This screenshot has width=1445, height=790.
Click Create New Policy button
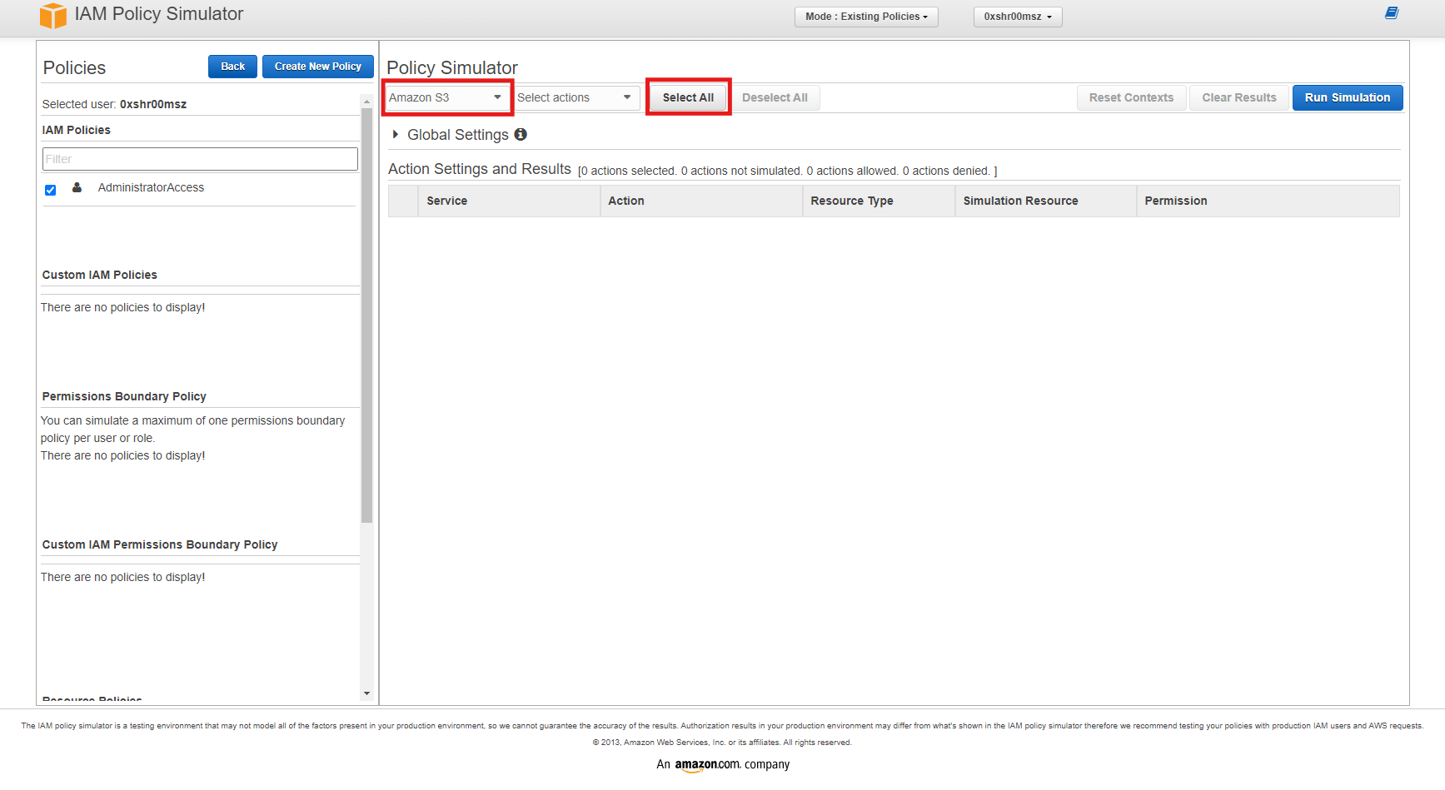coord(317,67)
